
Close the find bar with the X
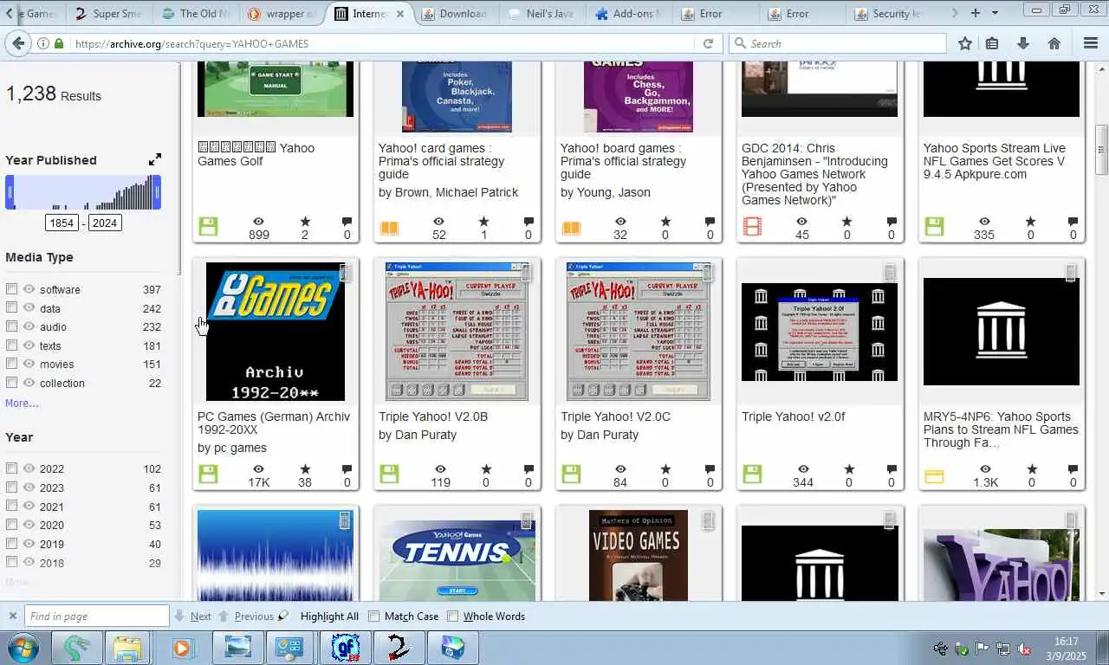[12, 617]
